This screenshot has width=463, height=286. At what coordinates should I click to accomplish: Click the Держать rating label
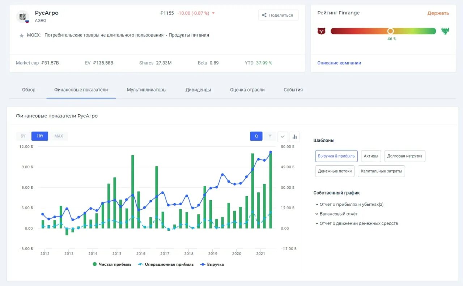click(x=438, y=13)
